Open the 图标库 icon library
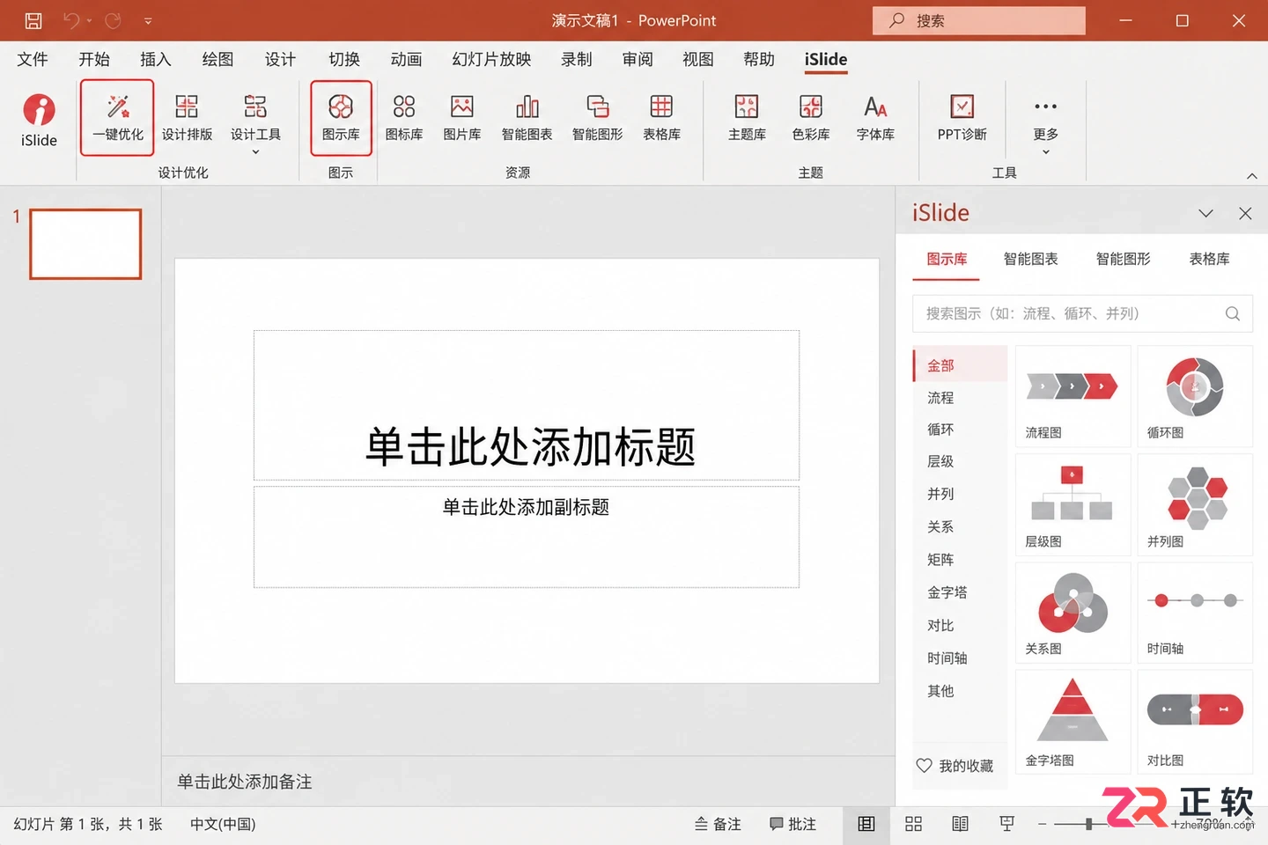The width and height of the screenshot is (1268, 845). point(404,118)
